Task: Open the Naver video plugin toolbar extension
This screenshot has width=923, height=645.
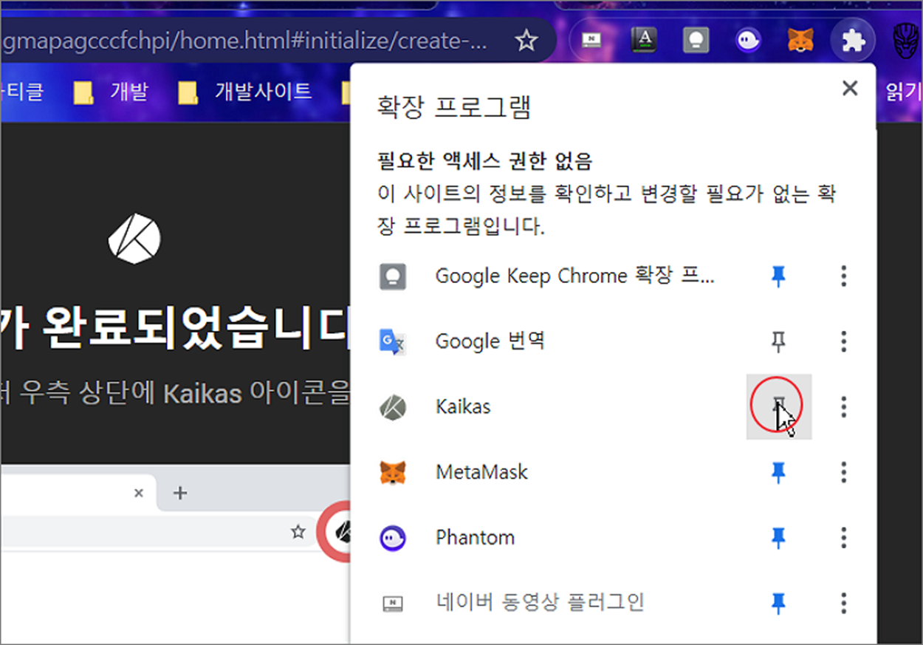Action: point(591,40)
